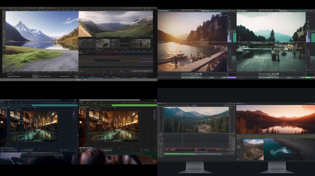The image size is (315, 176).
Task: Click the value field in the top-left window's bottom bar
Action: [37, 76]
